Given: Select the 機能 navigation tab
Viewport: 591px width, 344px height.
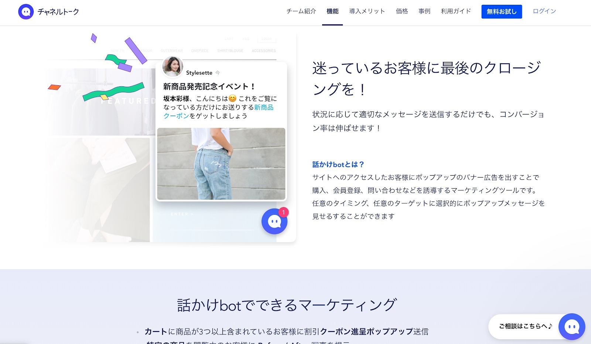Looking at the screenshot, I should (332, 11).
